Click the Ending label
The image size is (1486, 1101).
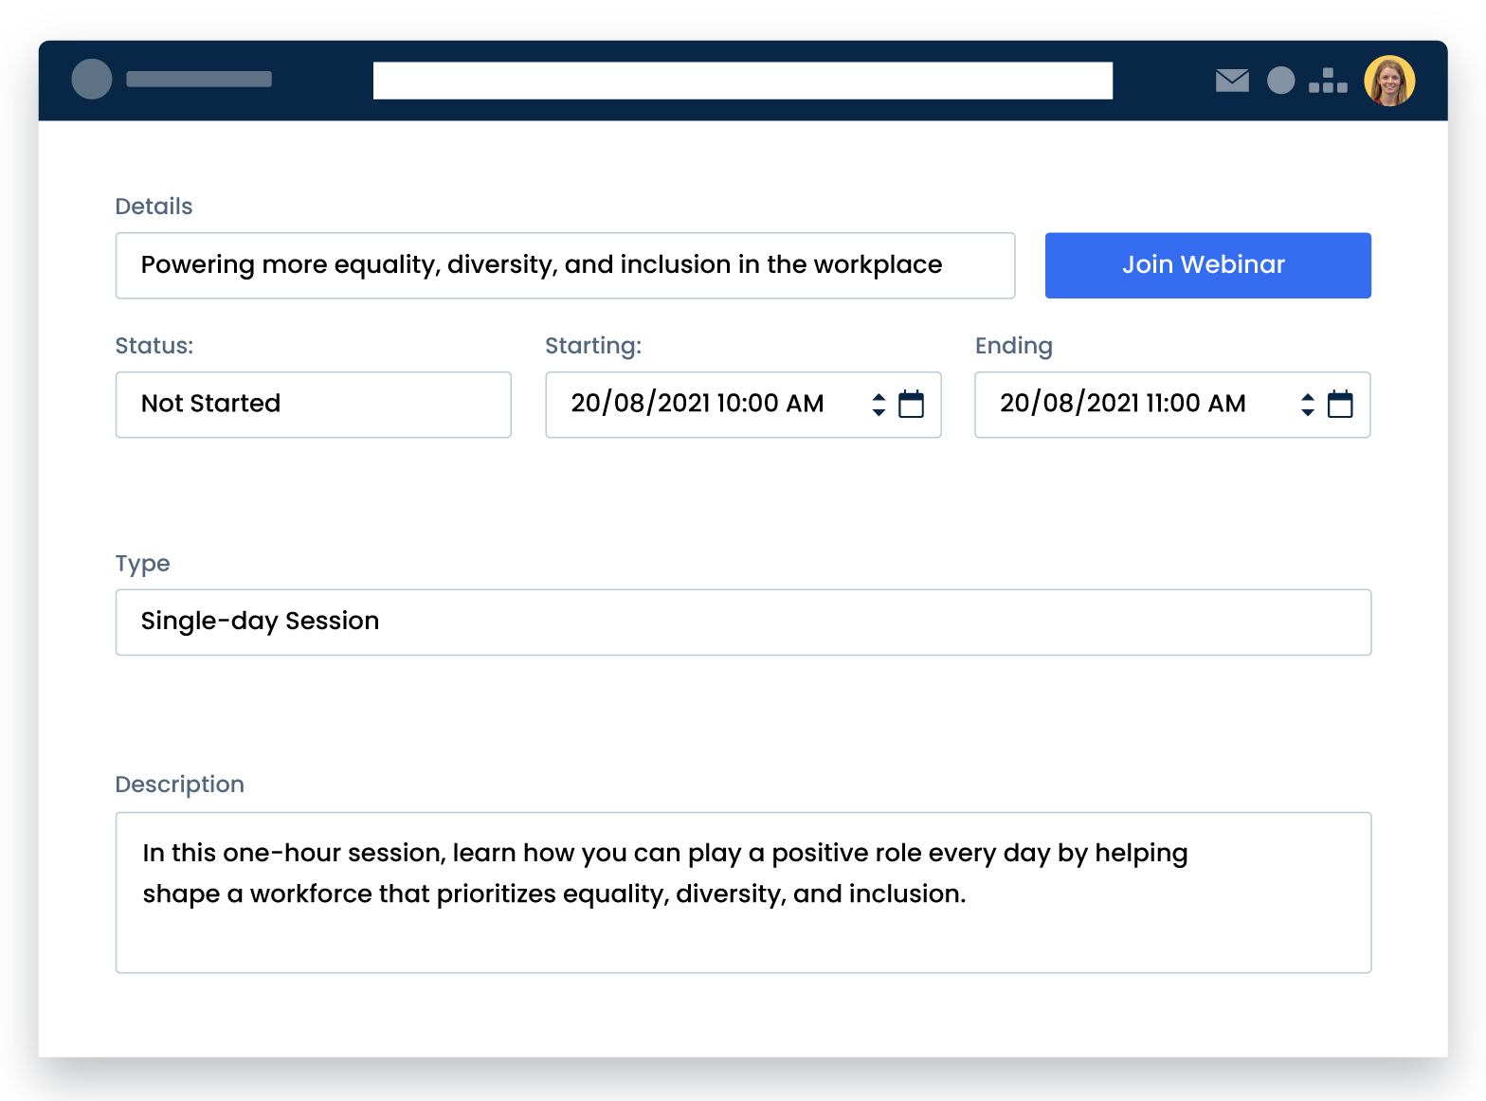click(x=1013, y=346)
